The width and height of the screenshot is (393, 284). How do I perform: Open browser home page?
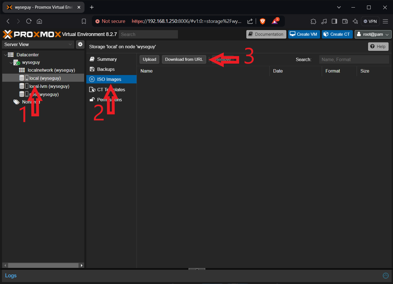coord(39,21)
